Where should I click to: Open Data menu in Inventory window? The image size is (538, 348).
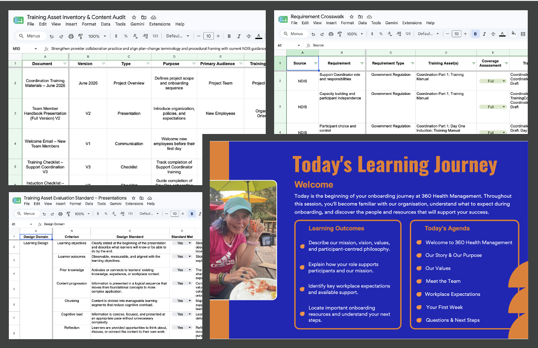coord(105,24)
